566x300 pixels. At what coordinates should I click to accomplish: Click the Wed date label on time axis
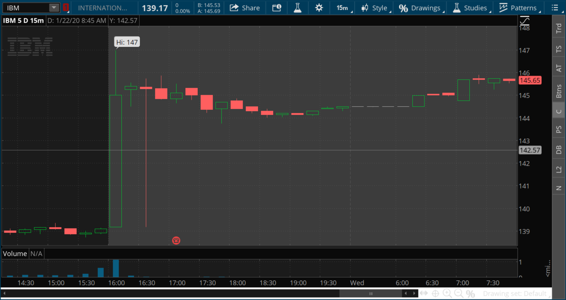(x=357, y=283)
